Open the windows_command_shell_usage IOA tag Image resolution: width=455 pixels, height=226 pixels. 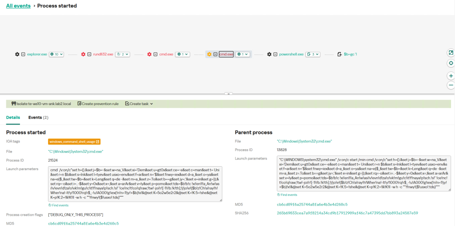[x=74, y=141]
